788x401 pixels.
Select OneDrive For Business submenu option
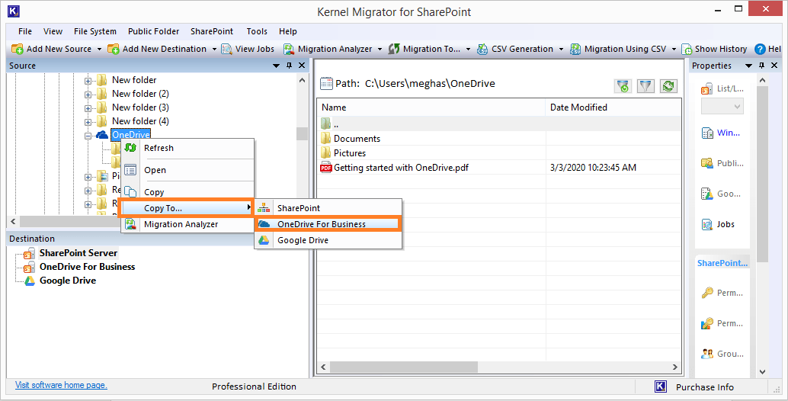coord(328,224)
